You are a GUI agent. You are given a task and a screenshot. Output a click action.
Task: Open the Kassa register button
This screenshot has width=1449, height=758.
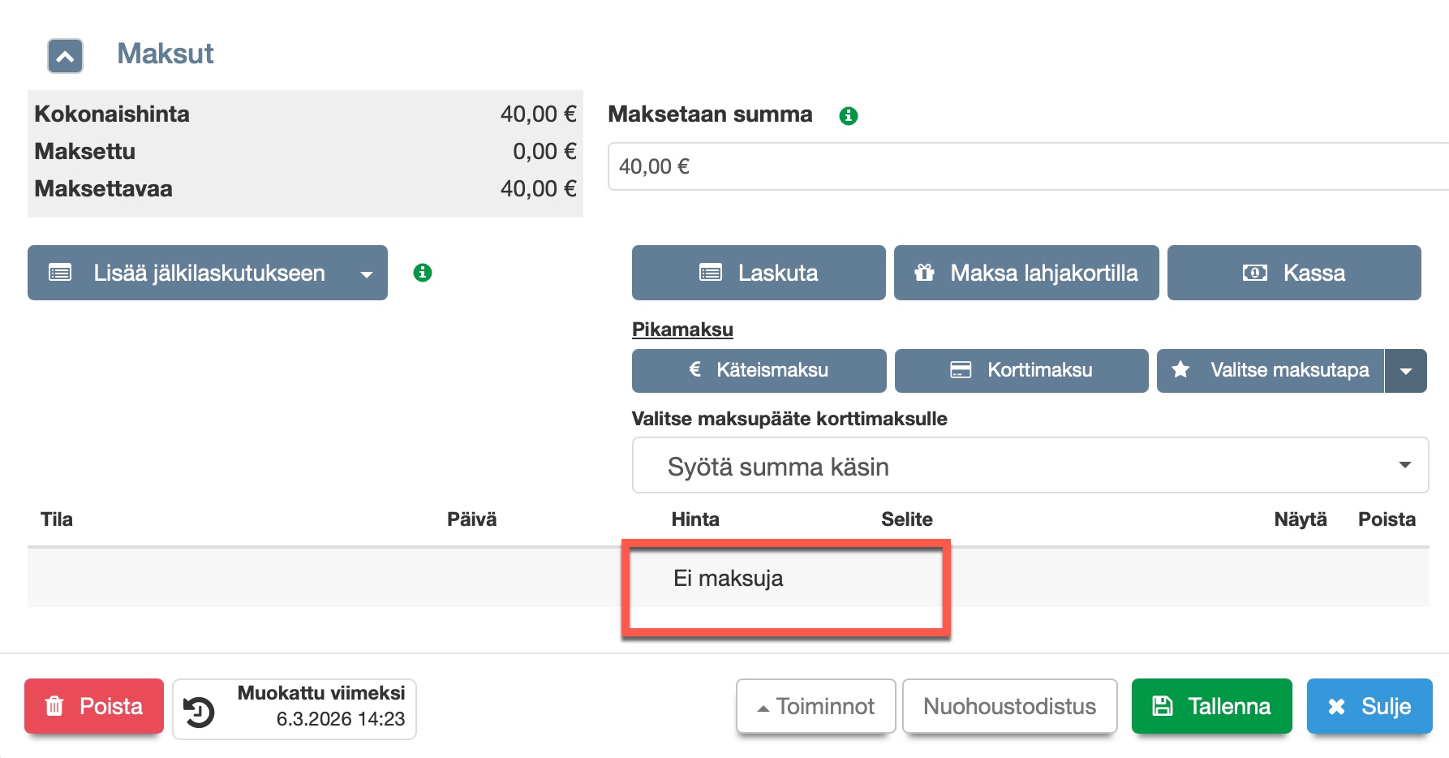pyautogui.click(x=1293, y=273)
